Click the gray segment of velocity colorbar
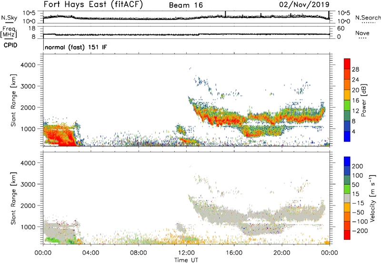 tap(347, 198)
